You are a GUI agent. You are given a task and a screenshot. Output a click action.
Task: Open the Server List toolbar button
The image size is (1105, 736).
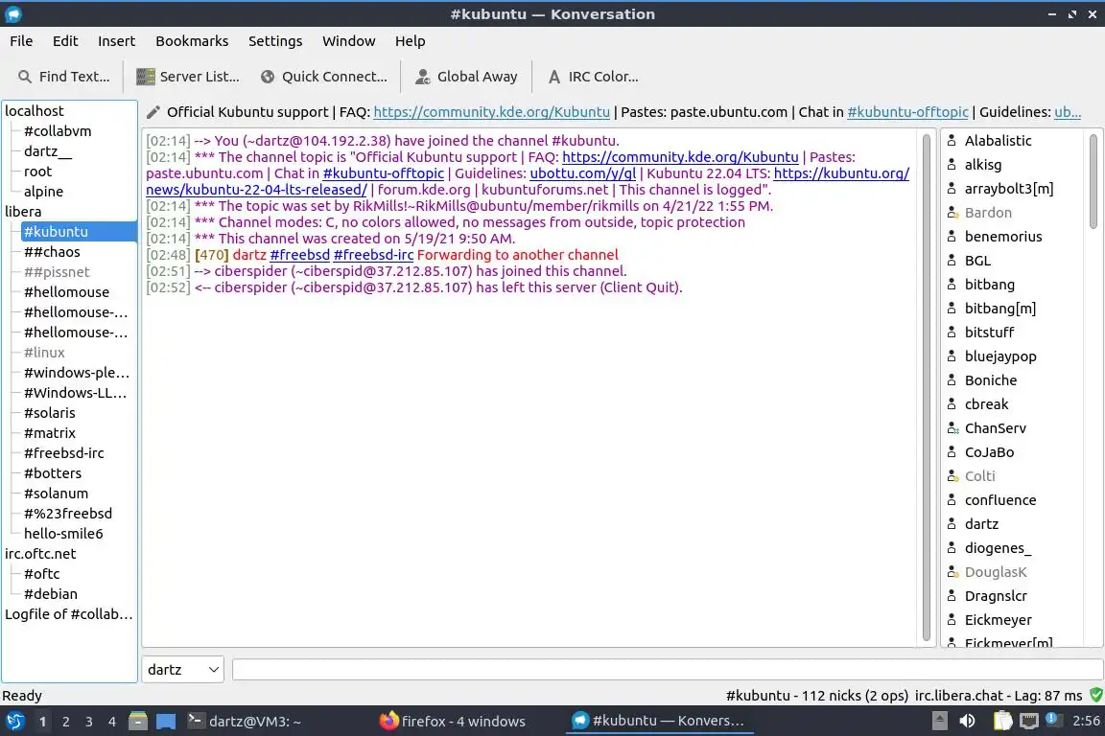pyautogui.click(x=187, y=77)
